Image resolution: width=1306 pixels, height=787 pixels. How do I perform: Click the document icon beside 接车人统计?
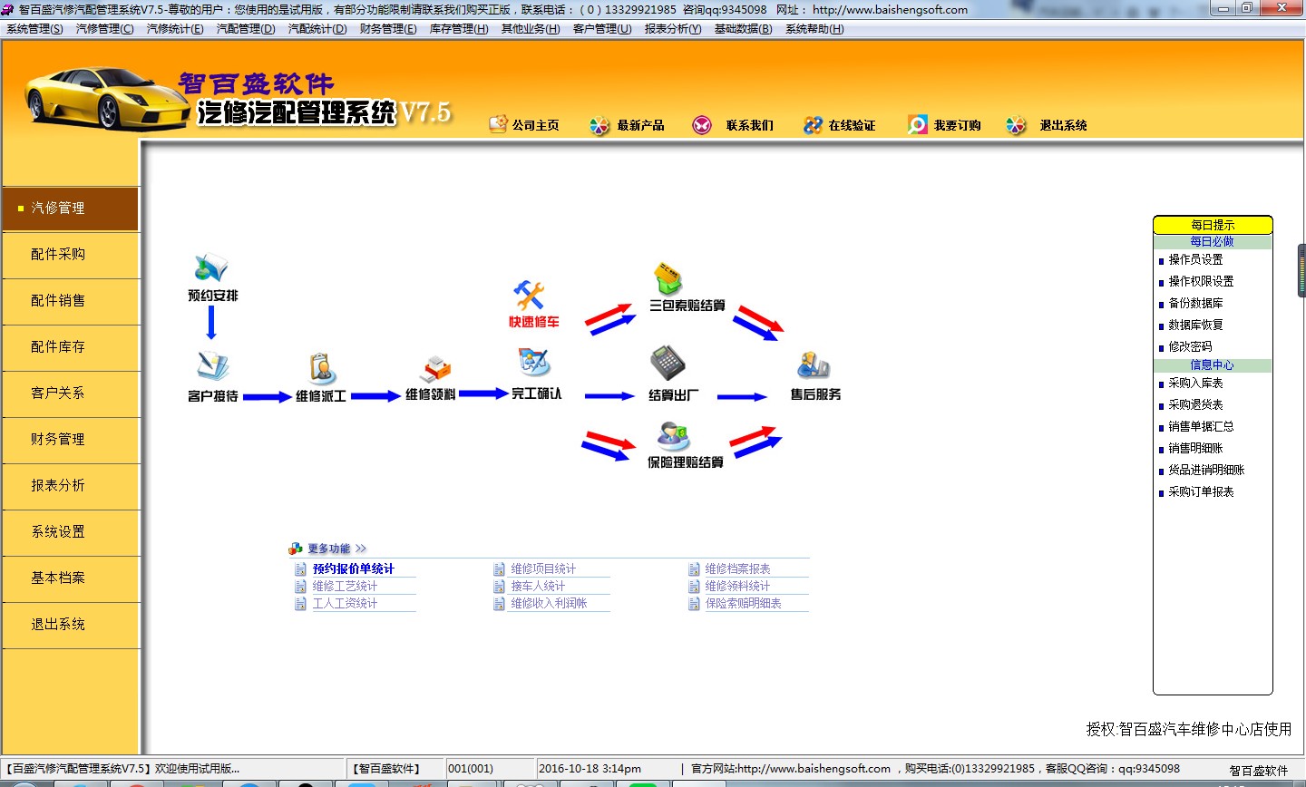pyautogui.click(x=499, y=587)
